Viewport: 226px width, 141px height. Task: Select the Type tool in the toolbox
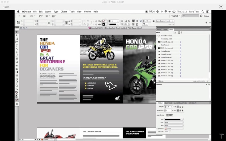[17, 46]
